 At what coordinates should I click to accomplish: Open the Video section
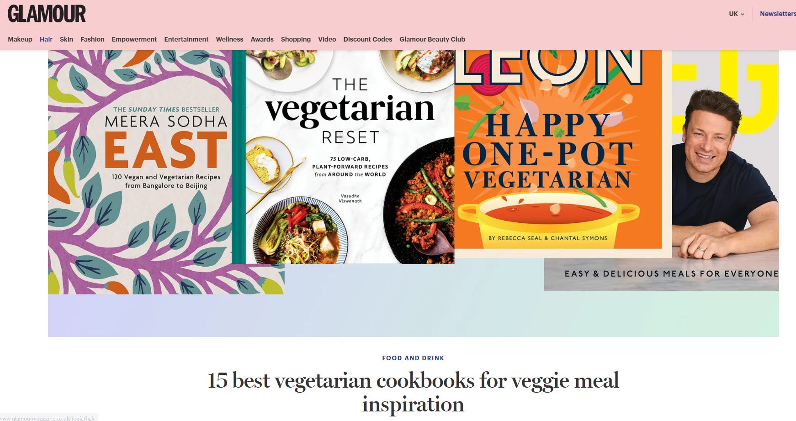click(327, 39)
